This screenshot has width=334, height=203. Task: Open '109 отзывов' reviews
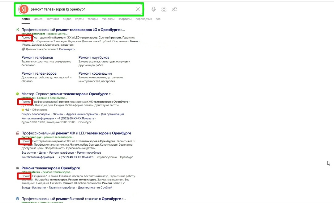click(x=39, y=110)
